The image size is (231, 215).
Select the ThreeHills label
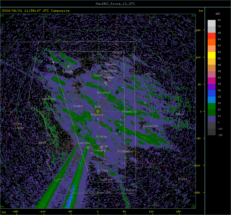(x=129, y=112)
